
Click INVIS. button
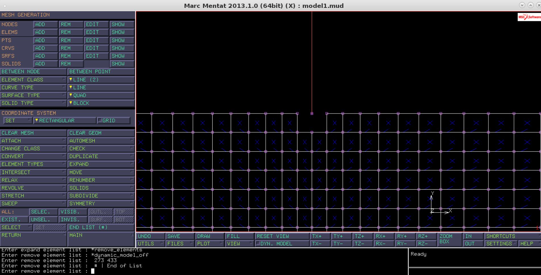click(73, 220)
